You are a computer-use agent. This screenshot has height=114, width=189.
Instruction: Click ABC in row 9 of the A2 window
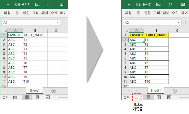(136, 72)
